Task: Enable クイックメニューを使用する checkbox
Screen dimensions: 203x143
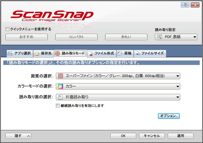Action: [7, 29]
